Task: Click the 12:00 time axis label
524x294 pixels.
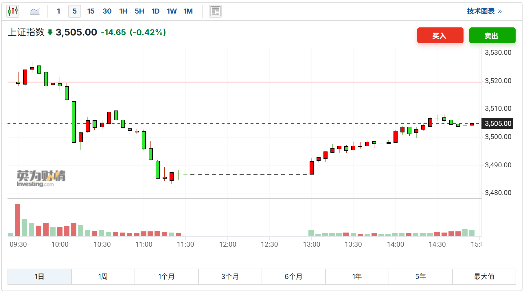Action: [x=228, y=244]
